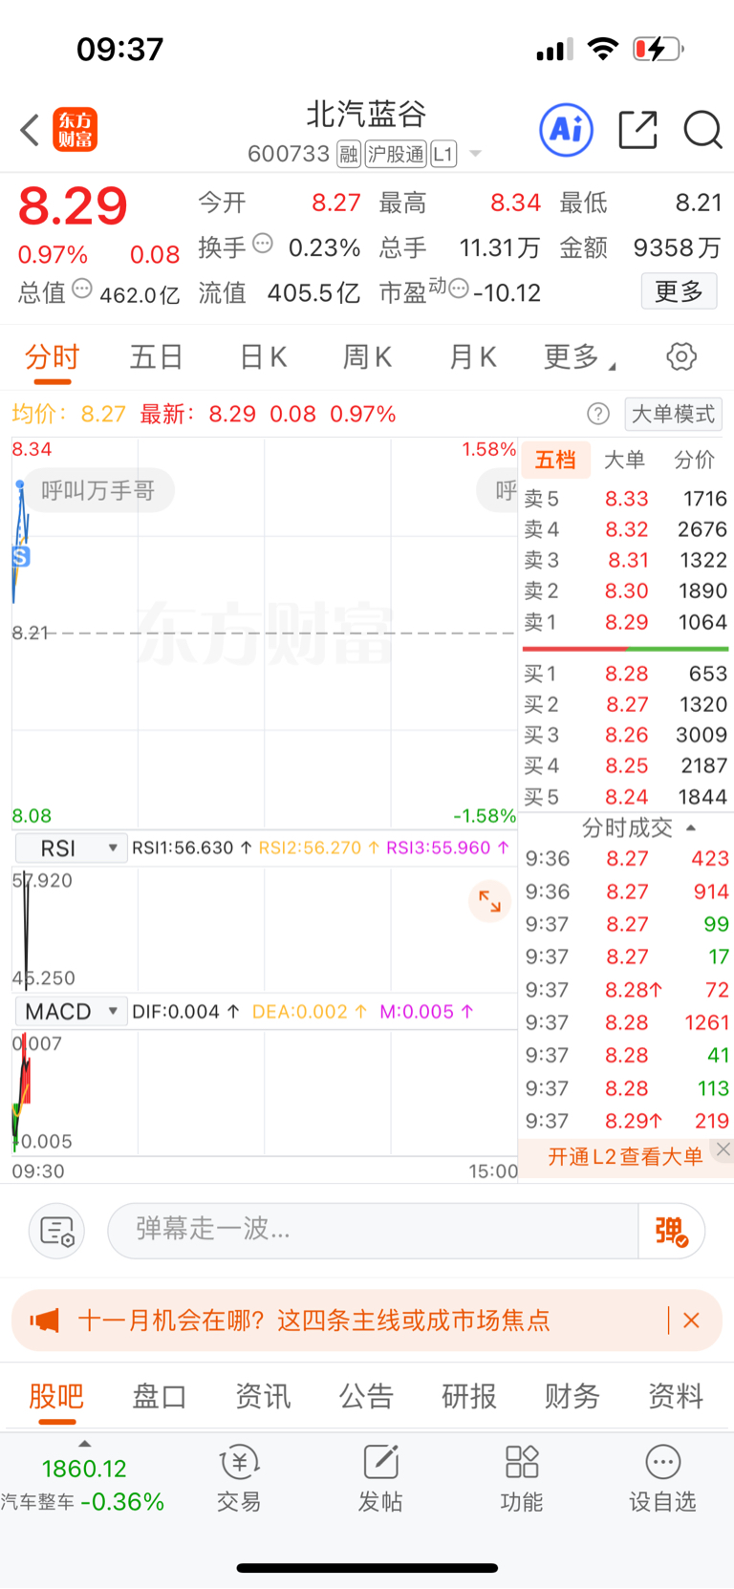Switch to the 月K chart tab
The width and height of the screenshot is (734, 1589).
tap(473, 357)
